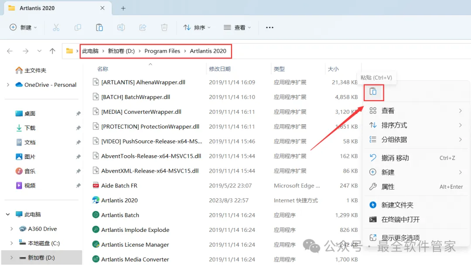Viewport: 471px width, 265px height.
Task: Click the Cut scissors toolbar icon
Action: (56, 27)
